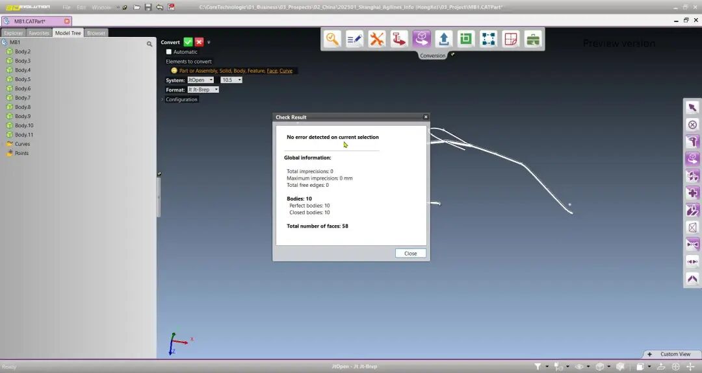Cancel conversion with the red X button
This screenshot has width=702, height=373.
(200, 42)
